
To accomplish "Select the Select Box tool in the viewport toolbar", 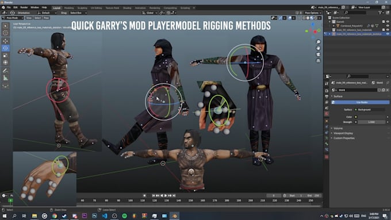I will tap(6, 26).
